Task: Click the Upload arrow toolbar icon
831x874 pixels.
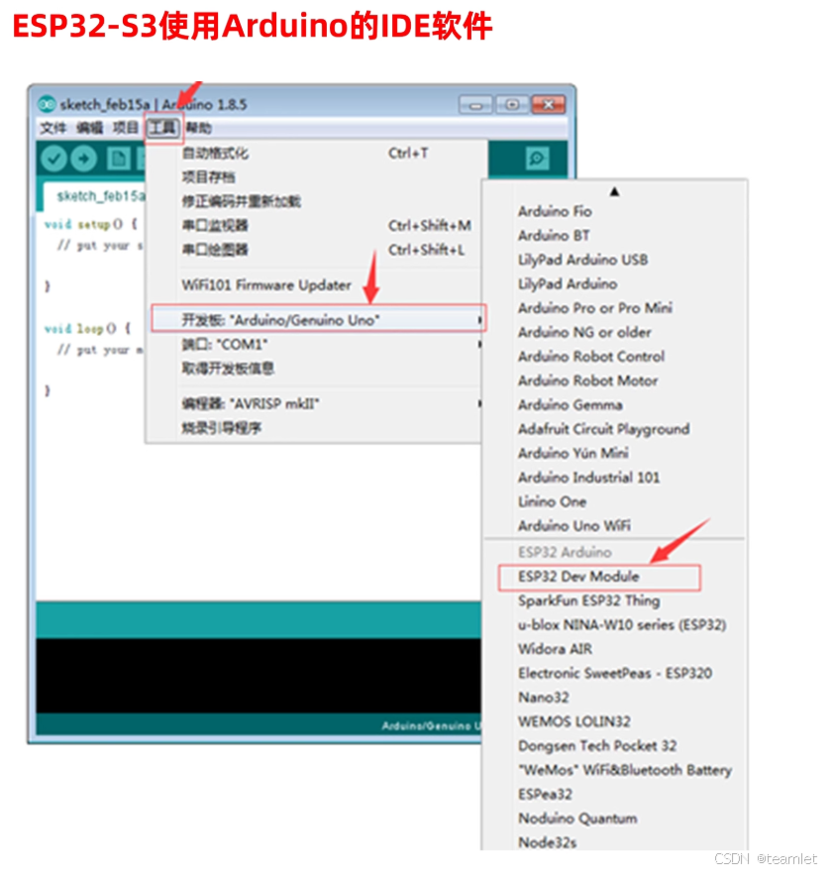Action: 84,159
